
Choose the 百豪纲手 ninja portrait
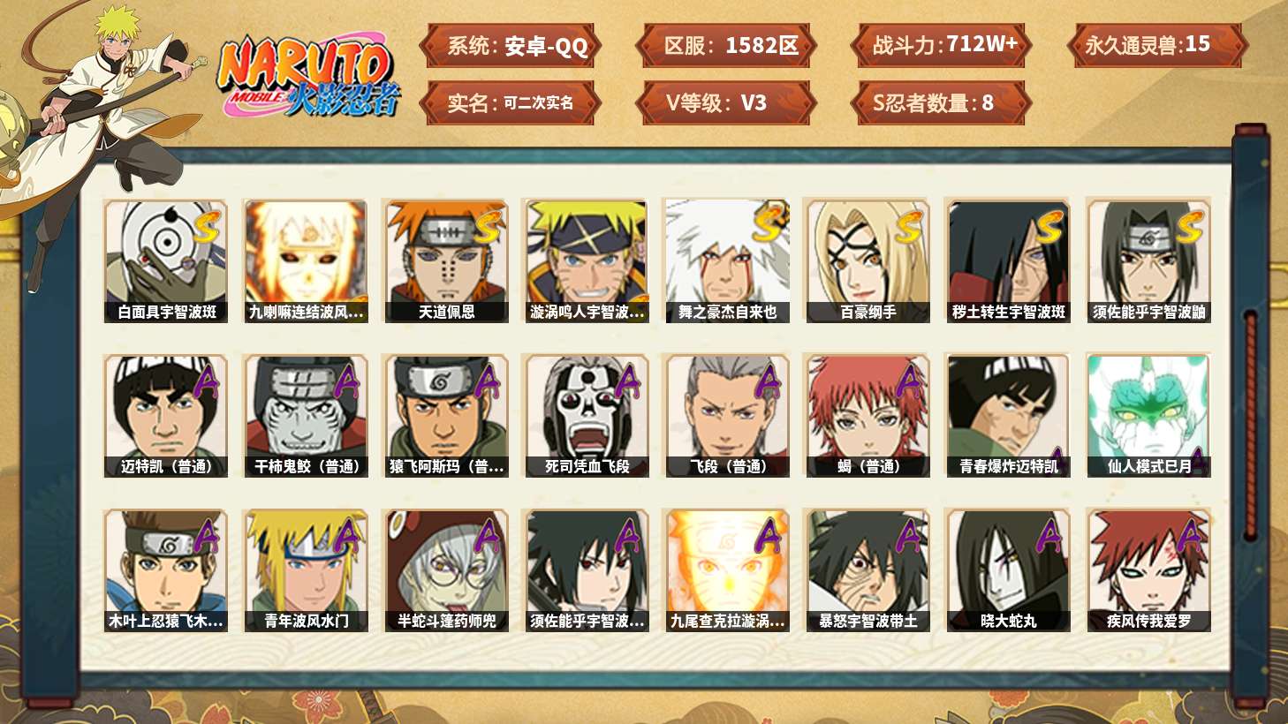(x=868, y=260)
